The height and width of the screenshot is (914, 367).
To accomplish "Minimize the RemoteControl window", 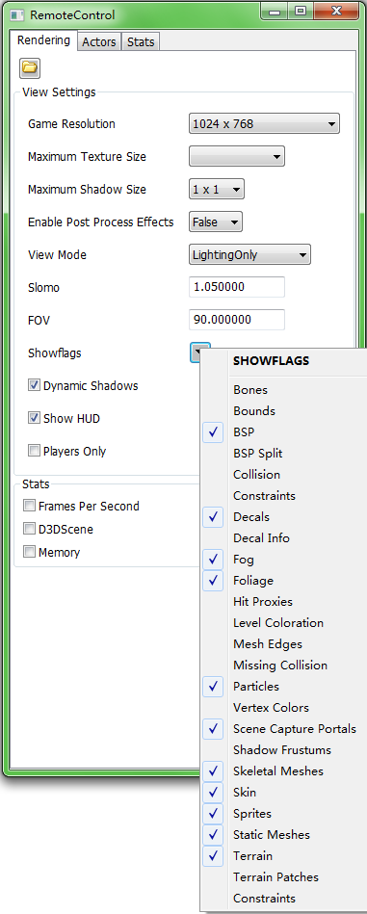I will [x=275, y=11].
